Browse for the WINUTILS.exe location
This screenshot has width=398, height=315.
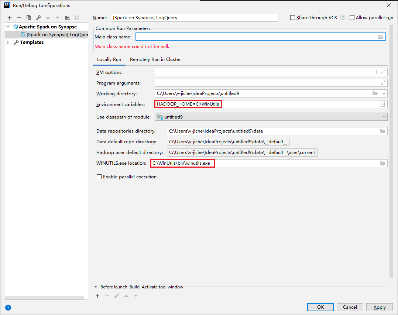383,163
